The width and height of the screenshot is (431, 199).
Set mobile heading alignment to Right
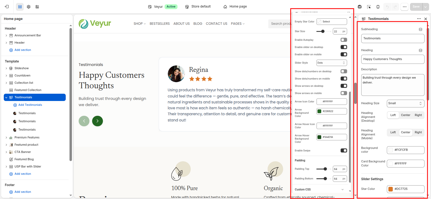[x=418, y=132]
